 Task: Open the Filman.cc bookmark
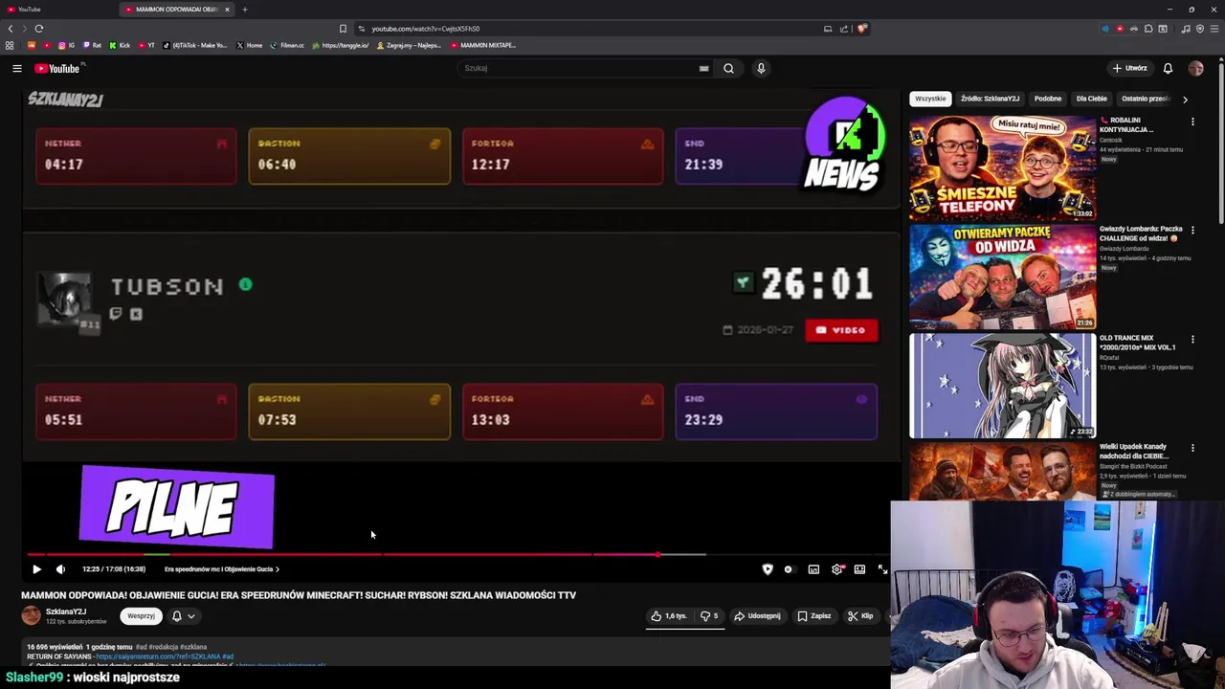coord(287,45)
